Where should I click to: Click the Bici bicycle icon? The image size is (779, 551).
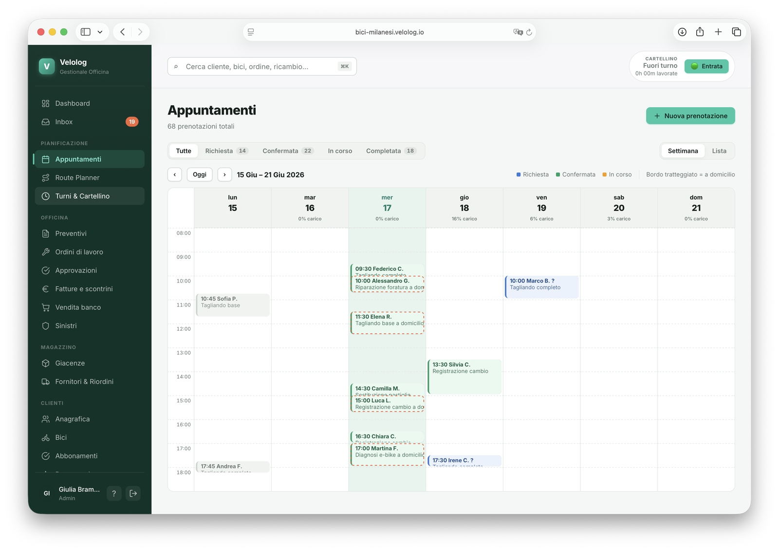coord(45,437)
